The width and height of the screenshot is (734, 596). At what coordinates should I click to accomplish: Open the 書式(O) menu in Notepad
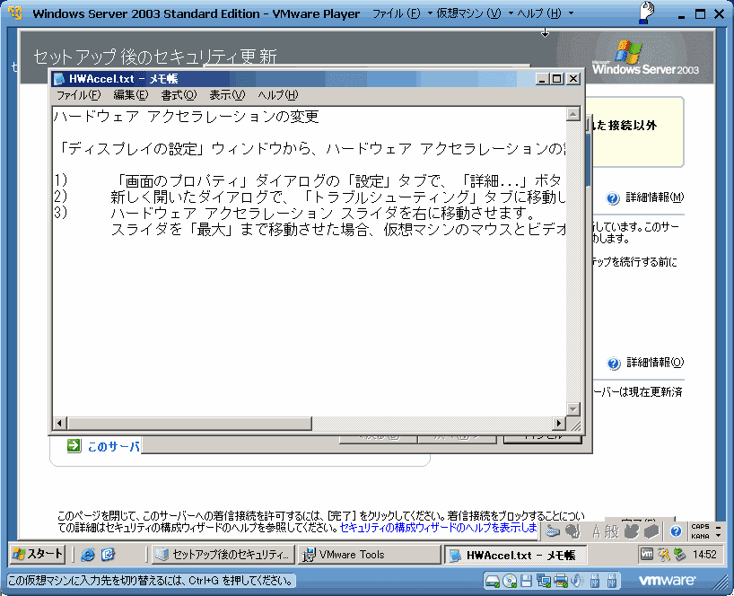179,95
